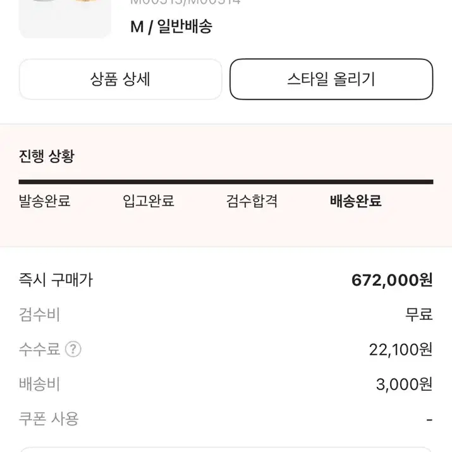This screenshot has width=452, height=452.
Task: Click the 쿠폰 사용 row label
Action: tap(49, 419)
